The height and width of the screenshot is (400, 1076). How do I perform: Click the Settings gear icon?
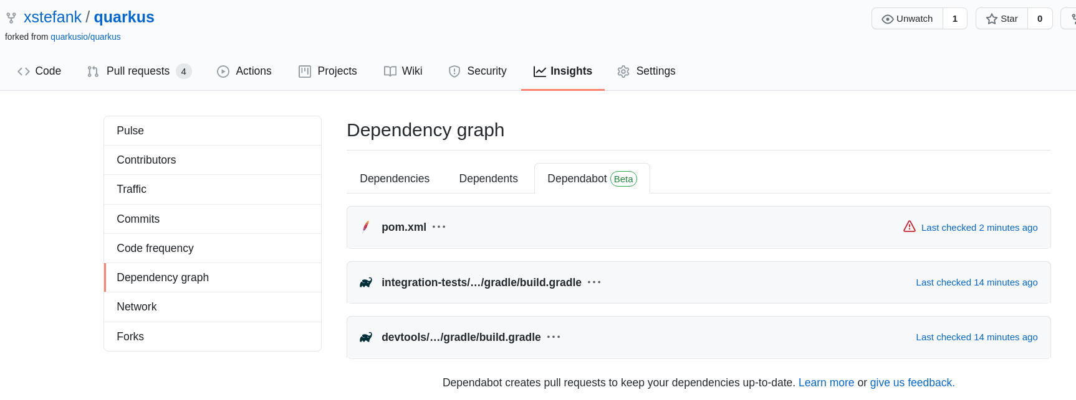click(623, 72)
